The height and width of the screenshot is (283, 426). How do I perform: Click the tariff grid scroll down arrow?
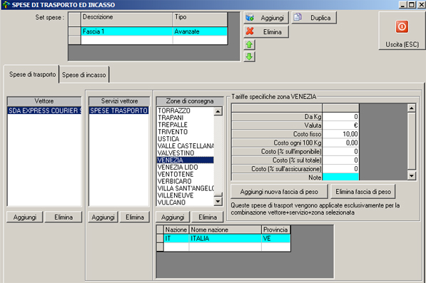click(412, 176)
